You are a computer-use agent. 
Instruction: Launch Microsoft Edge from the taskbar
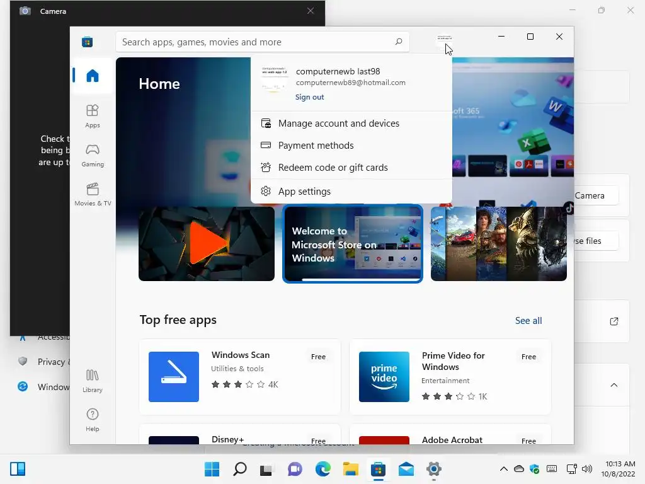click(x=323, y=469)
